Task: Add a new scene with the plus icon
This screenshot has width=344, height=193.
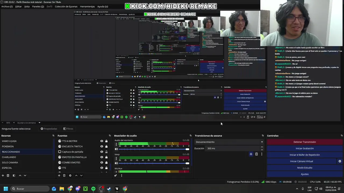Action: click(3, 176)
